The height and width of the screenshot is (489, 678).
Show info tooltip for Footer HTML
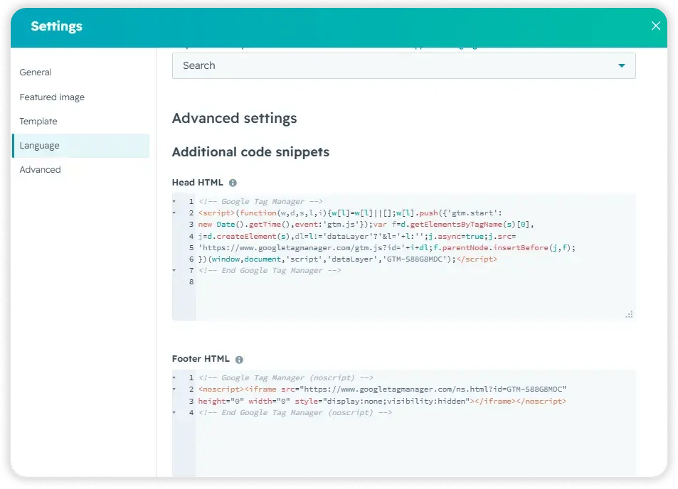tap(239, 360)
